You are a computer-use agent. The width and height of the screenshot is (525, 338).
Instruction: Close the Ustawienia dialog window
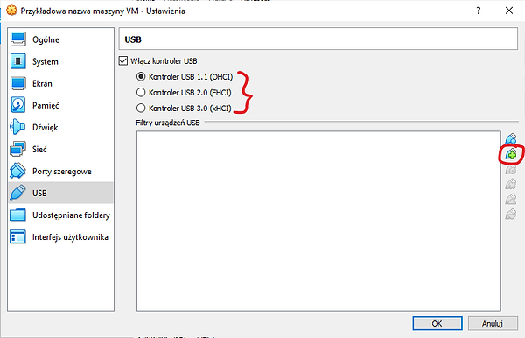509,11
